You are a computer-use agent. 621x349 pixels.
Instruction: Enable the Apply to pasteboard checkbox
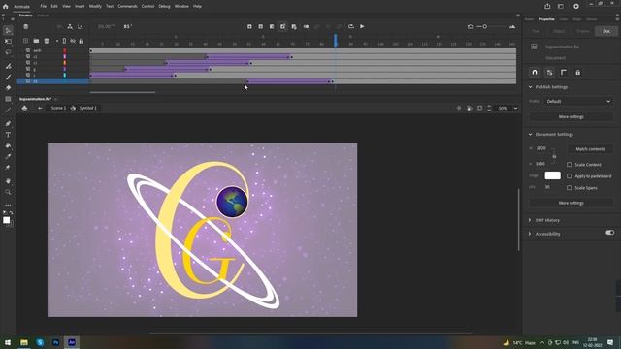click(x=570, y=176)
